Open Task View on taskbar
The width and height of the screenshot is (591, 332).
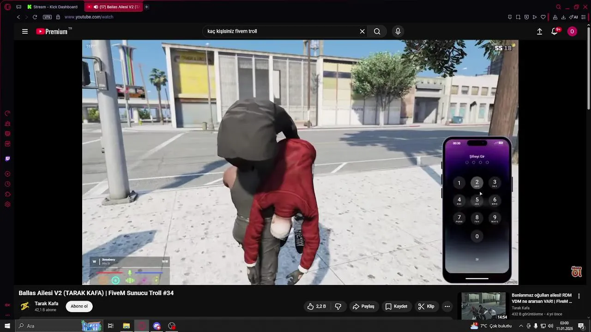(111, 326)
